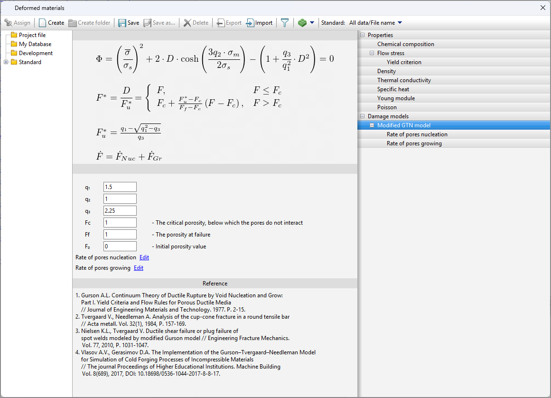The height and width of the screenshot is (398, 551).
Task: Open the My Database folder
Action: (35, 44)
